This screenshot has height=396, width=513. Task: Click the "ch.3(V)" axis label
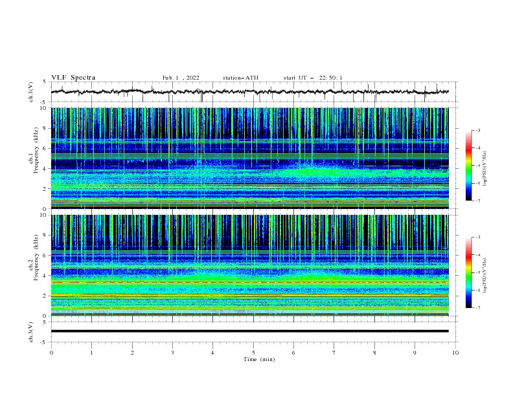(x=31, y=332)
